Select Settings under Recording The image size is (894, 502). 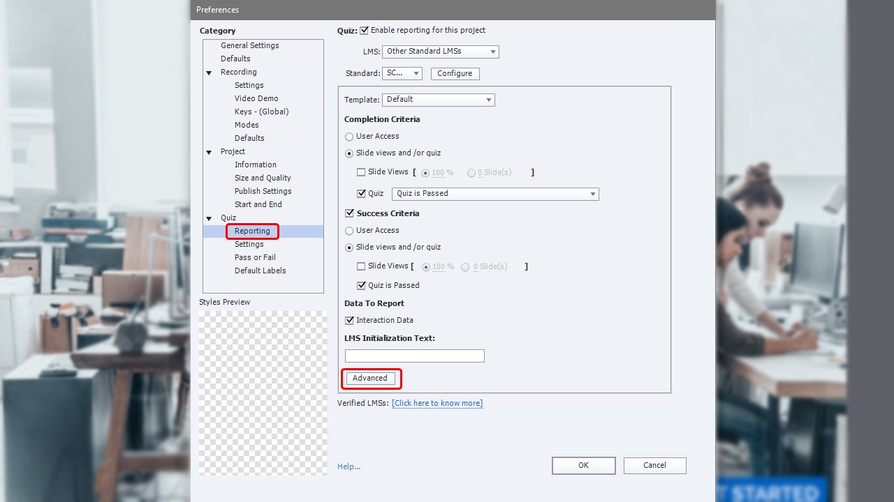pyautogui.click(x=249, y=85)
